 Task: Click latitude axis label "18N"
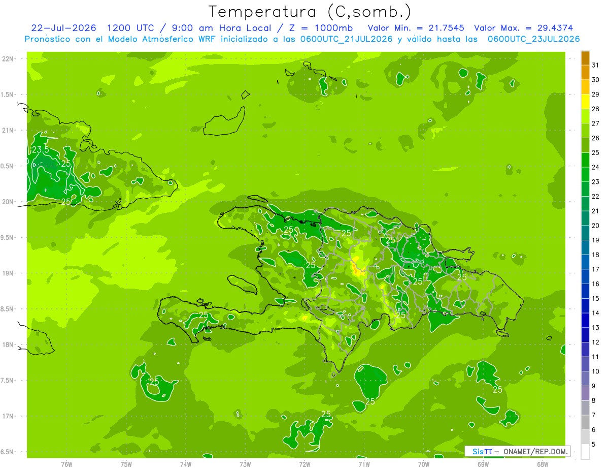pyautogui.click(x=8, y=344)
